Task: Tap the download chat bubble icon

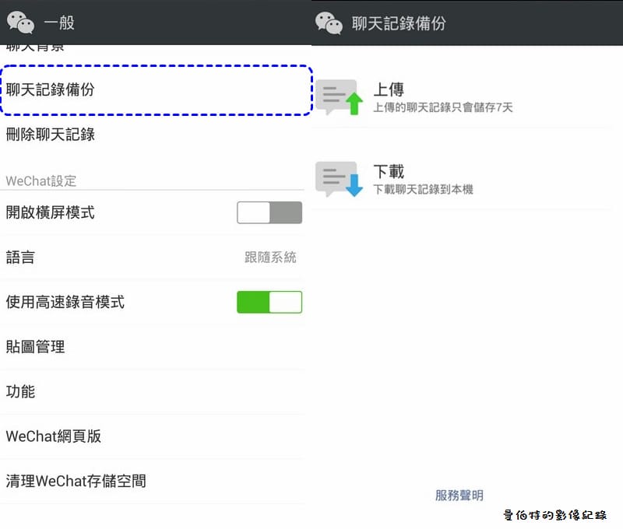Action: [339, 179]
